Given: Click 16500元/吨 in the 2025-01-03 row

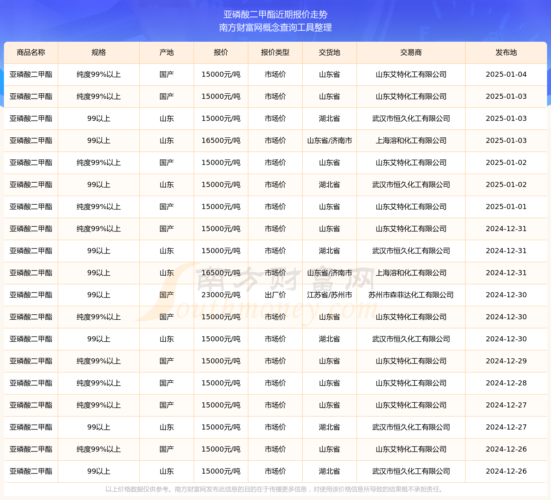Looking at the screenshot, I should click(221, 141).
